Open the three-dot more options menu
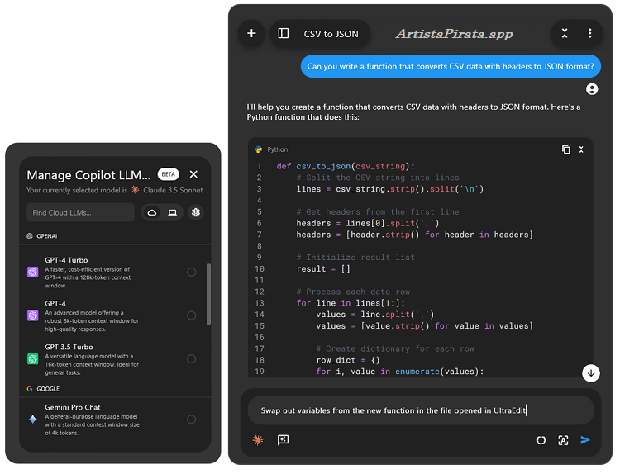The height and width of the screenshot is (474, 620). tap(589, 34)
